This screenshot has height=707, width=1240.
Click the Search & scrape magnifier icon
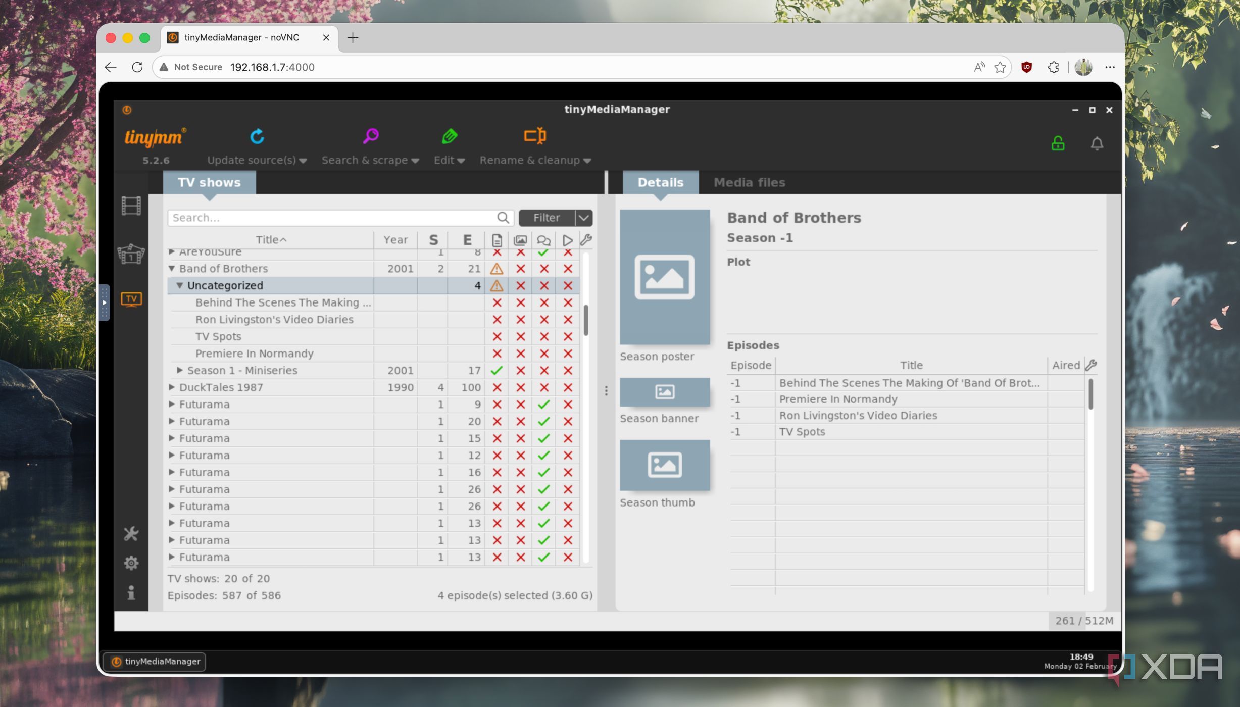coord(371,136)
